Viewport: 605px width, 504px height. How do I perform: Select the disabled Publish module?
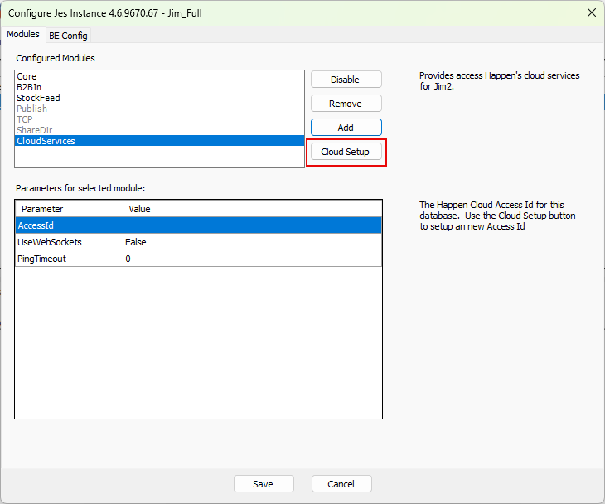pos(31,109)
